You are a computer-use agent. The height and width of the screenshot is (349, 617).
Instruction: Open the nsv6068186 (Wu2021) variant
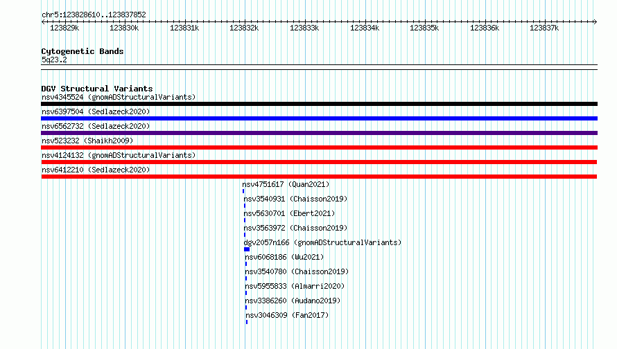284,257
